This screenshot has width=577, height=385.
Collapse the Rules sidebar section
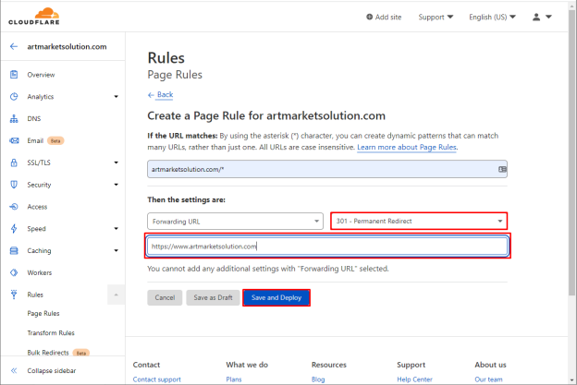(116, 295)
